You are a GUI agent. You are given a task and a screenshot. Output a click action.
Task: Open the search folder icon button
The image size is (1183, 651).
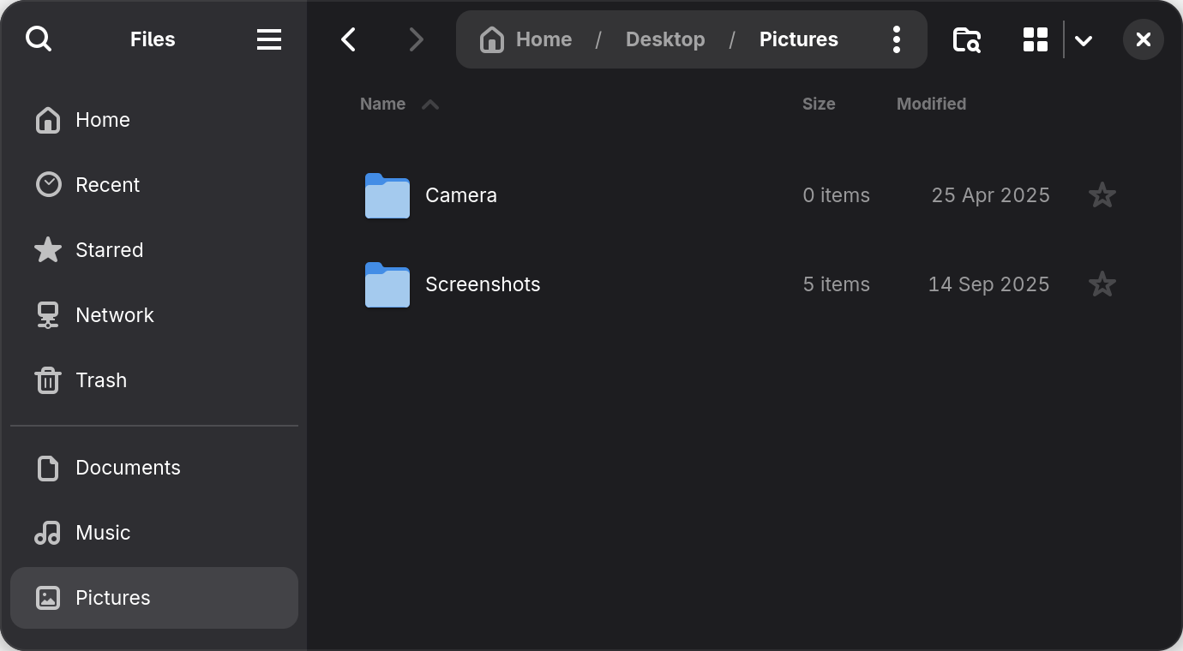click(967, 39)
